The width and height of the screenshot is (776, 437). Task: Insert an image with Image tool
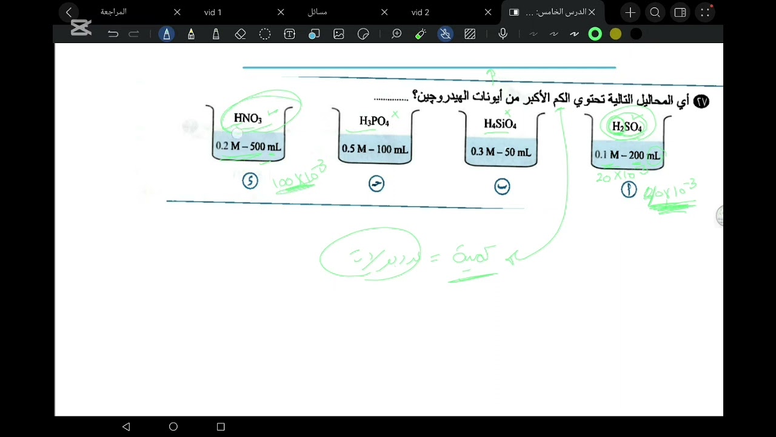point(339,34)
